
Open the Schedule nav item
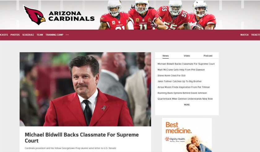click(x=28, y=35)
